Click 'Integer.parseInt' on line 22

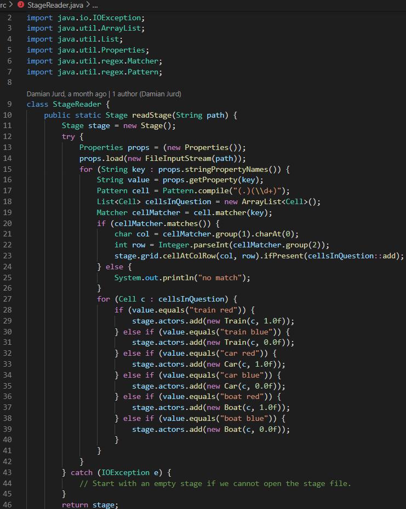(x=193, y=245)
